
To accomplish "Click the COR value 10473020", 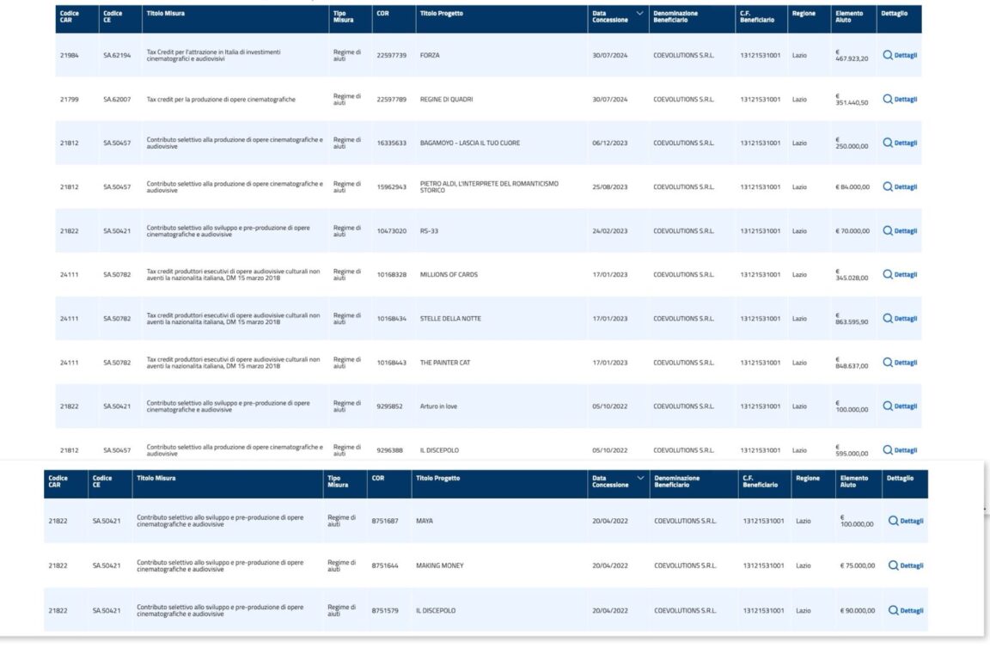I will (x=392, y=231).
